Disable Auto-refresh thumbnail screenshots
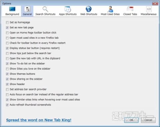The width and height of the screenshot is (160, 127). (x=7, y=105)
